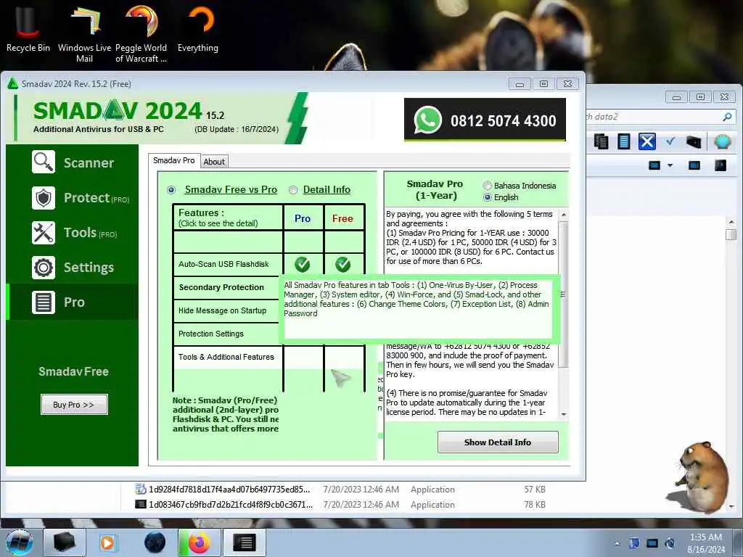The image size is (743, 557).
Task: Open the Scanner section in Smadav sidebar
Action: (x=73, y=162)
